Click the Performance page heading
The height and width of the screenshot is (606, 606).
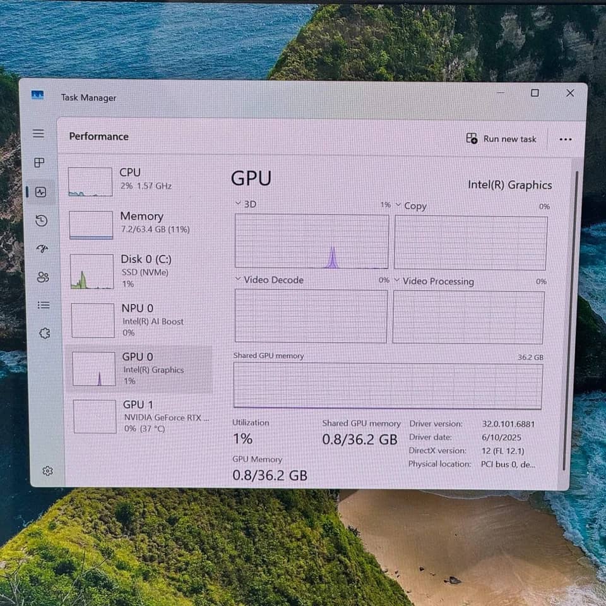point(99,136)
